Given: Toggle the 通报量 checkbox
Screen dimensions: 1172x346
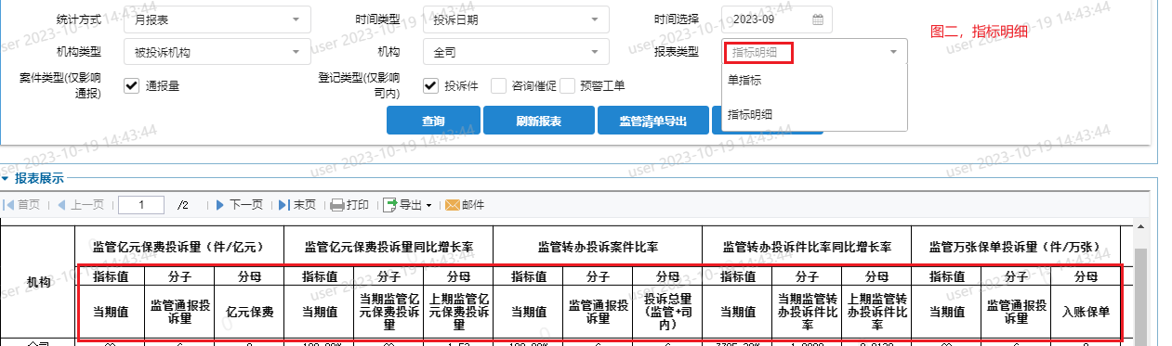Looking at the screenshot, I should [x=131, y=86].
